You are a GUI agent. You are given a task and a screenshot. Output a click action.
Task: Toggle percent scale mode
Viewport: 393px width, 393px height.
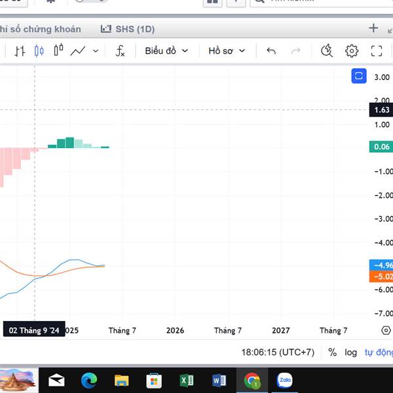tap(332, 352)
